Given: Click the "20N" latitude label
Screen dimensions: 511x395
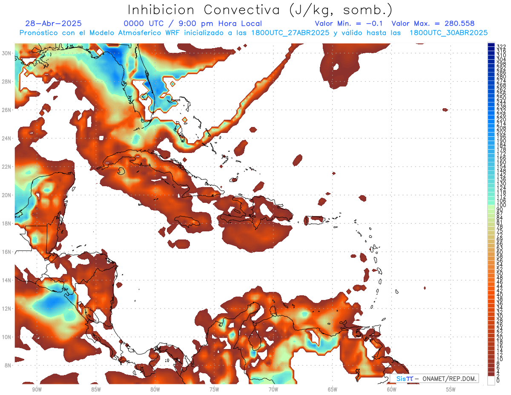Looking at the screenshot, I should coord(7,195).
